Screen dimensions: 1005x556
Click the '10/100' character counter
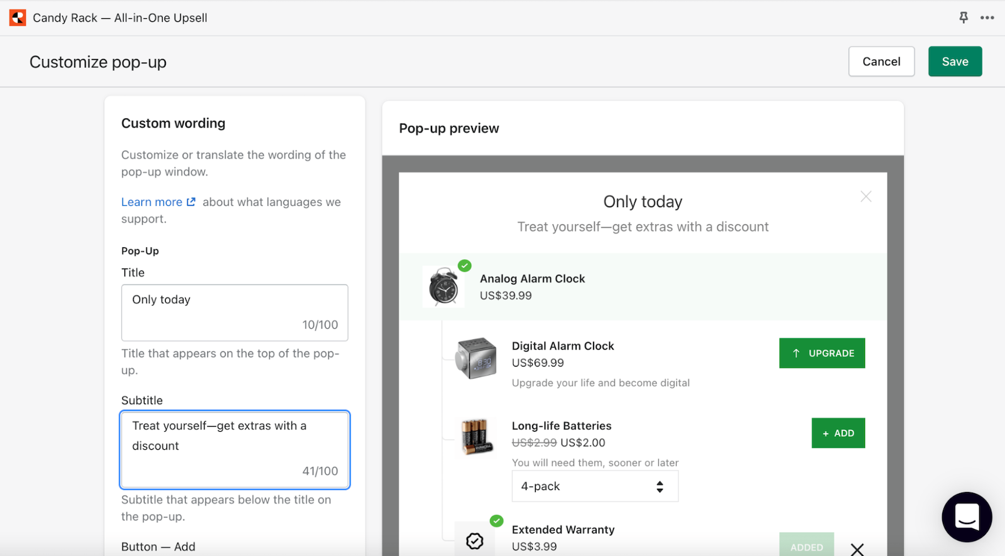click(x=320, y=324)
